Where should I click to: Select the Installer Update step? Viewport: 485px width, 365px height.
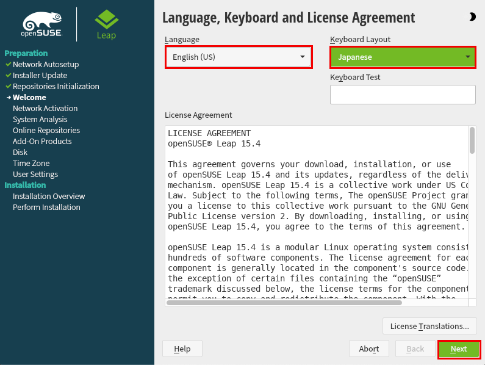pos(40,76)
